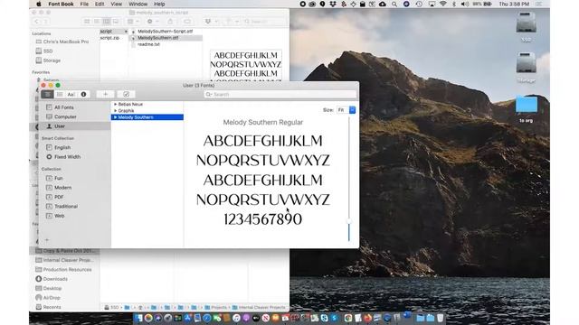Open the Window menu
The height and width of the screenshot is (325, 579).
(x=138, y=4)
